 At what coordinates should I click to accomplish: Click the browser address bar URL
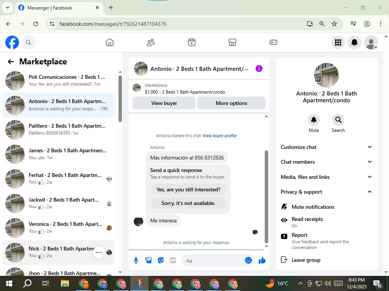113,24
